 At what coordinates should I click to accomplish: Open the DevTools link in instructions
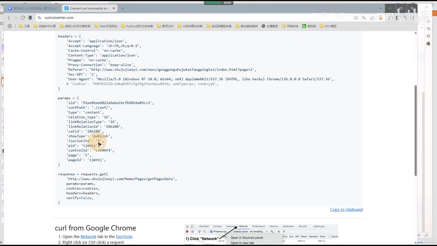(124, 236)
